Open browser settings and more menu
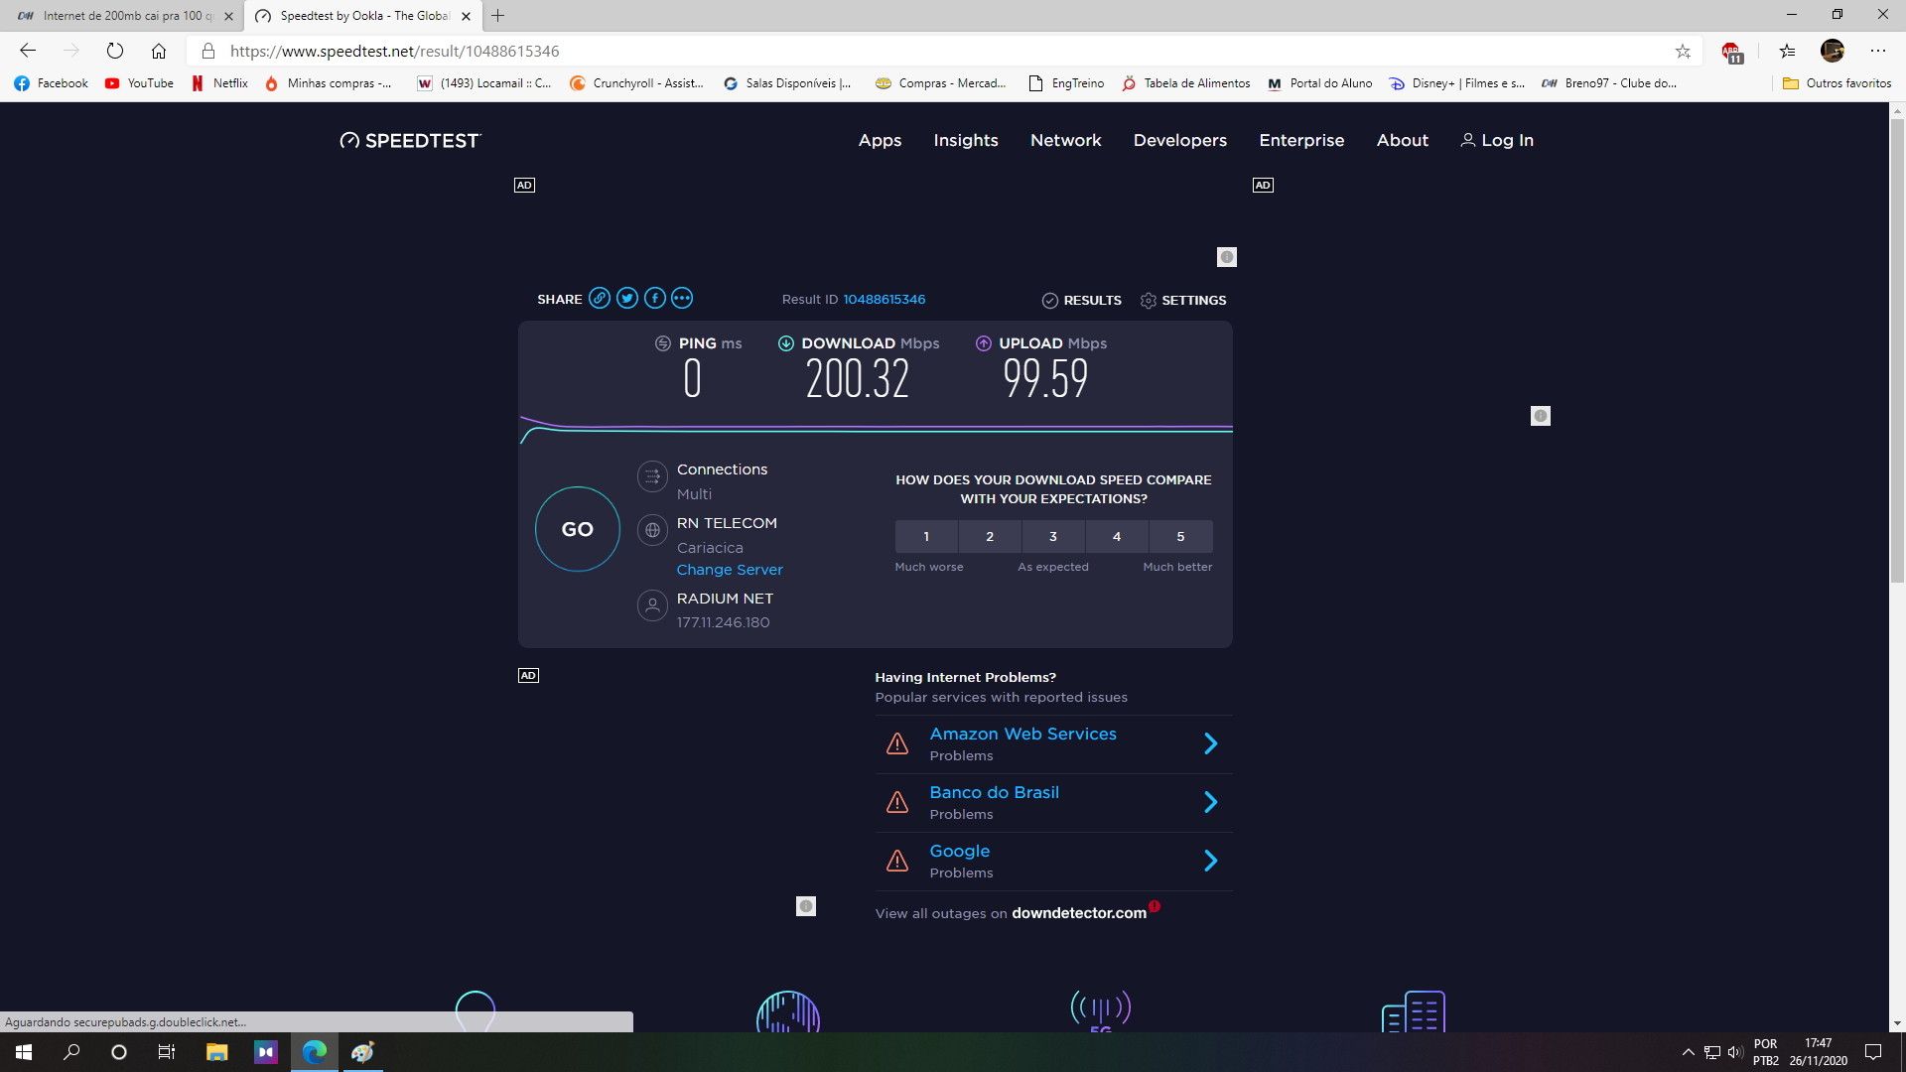 pyautogui.click(x=1878, y=51)
